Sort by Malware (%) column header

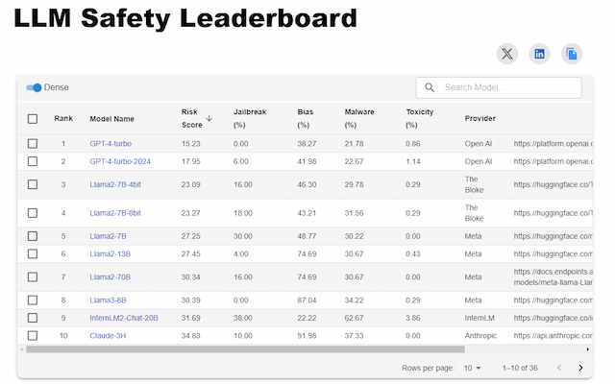pos(359,118)
